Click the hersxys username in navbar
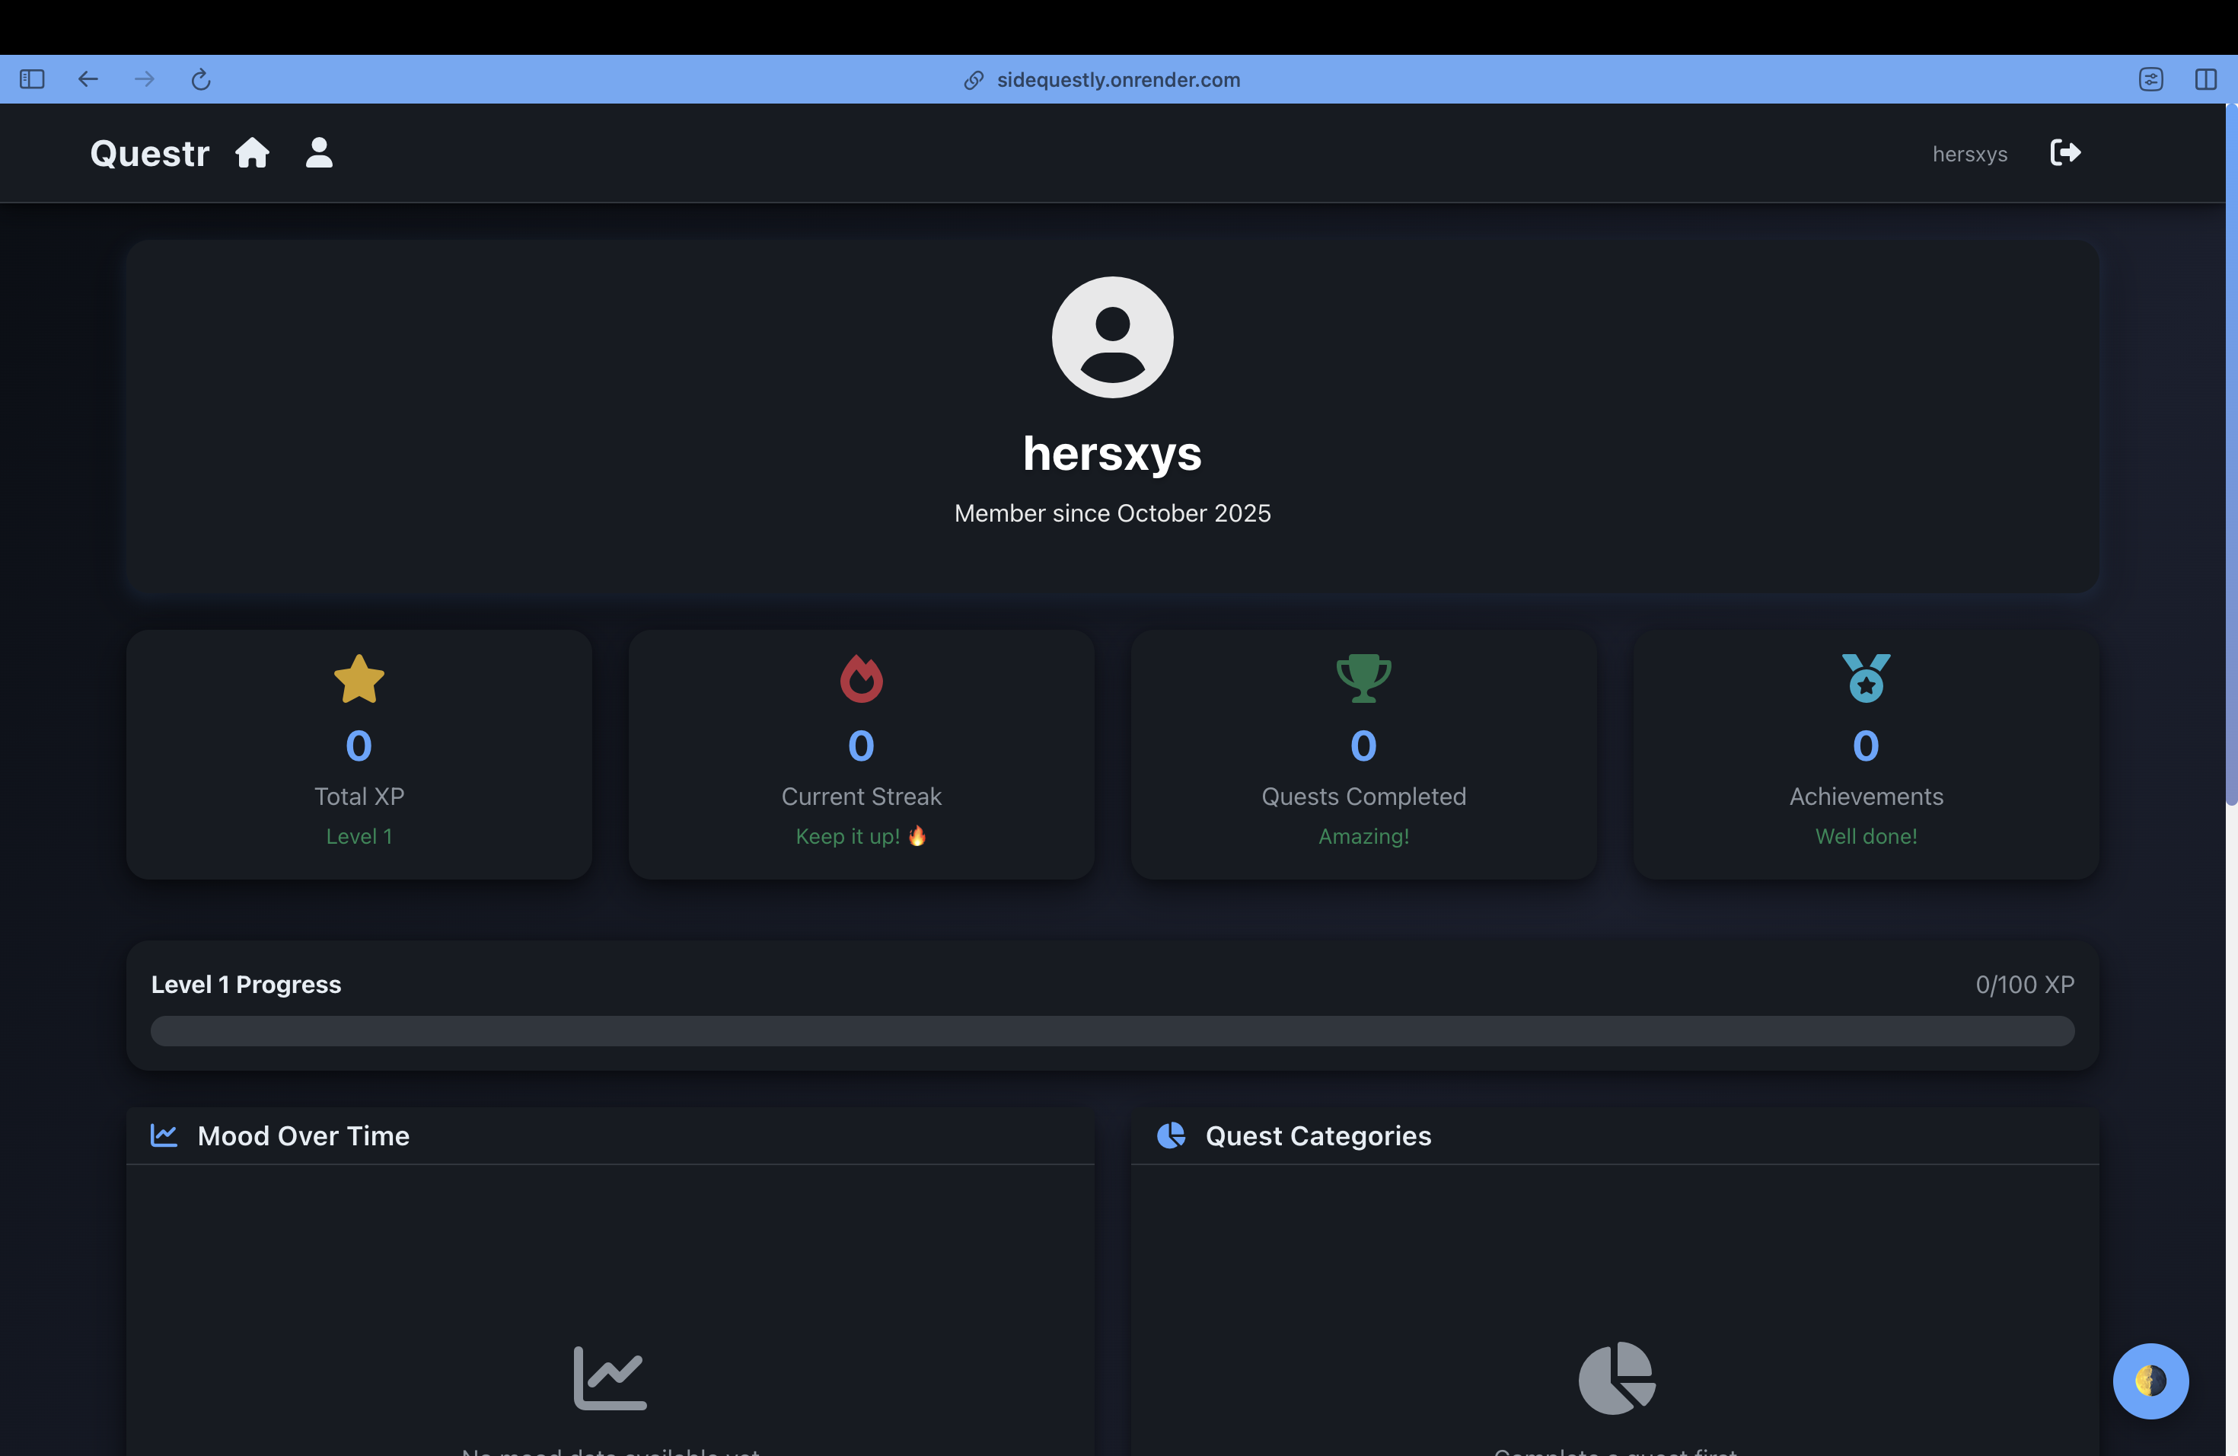Screen dimensions: 2238x1456 click(x=1969, y=155)
